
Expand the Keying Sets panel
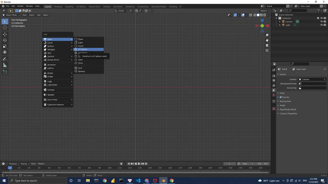point(285,101)
